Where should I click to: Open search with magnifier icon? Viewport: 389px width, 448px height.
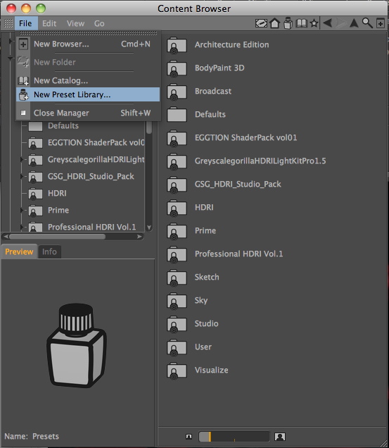tap(367, 23)
